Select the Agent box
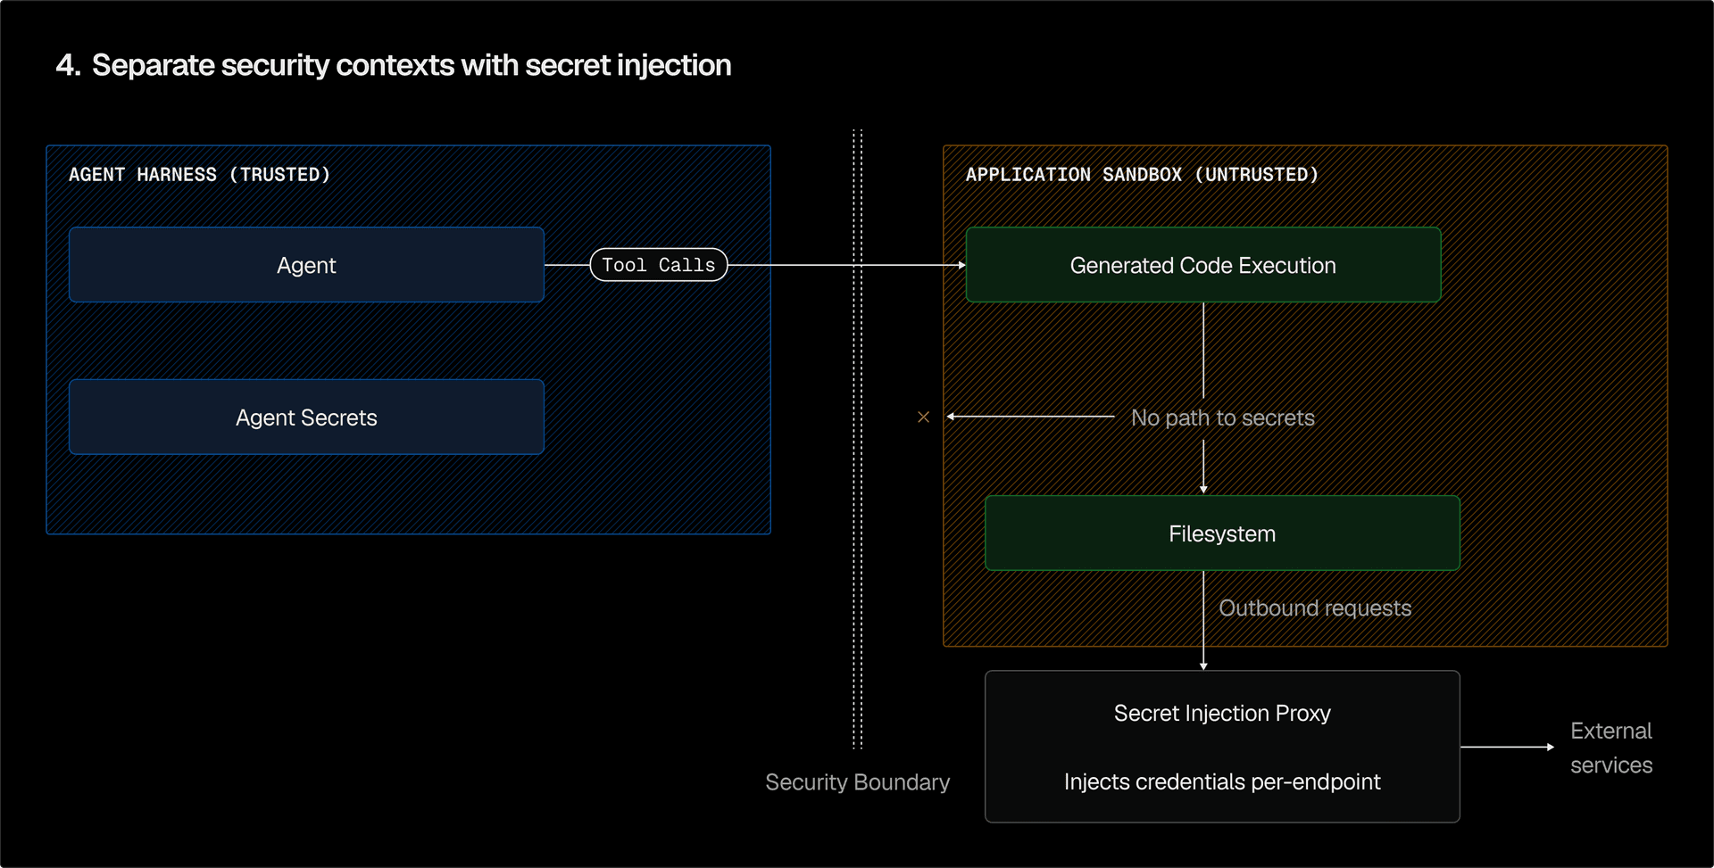This screenshot has height=868, width=1714. coord(306,264)
